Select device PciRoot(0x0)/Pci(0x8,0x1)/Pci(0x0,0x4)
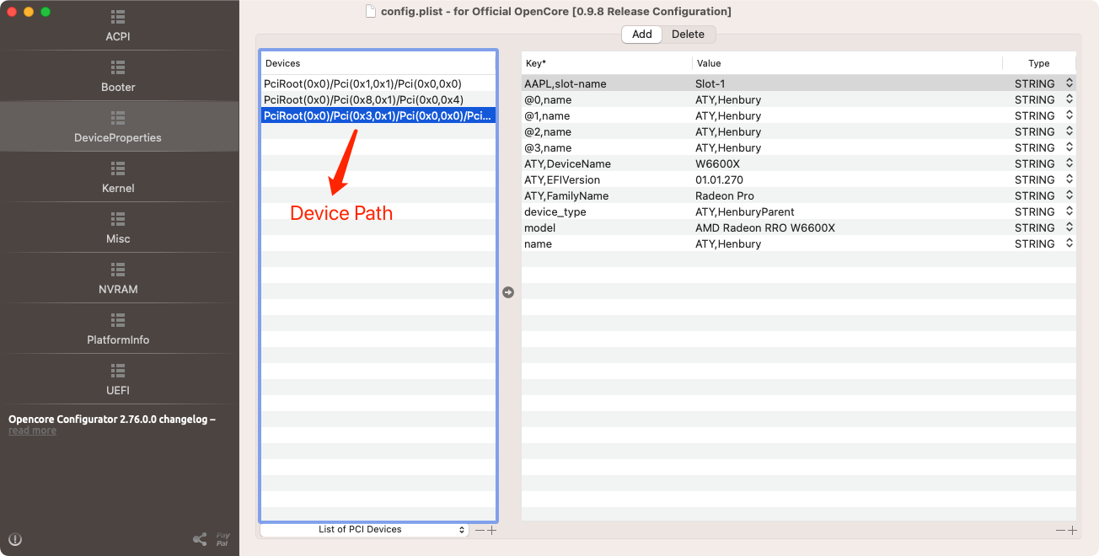The height and width of the screenshot is (556, 1099). point(378,99)
